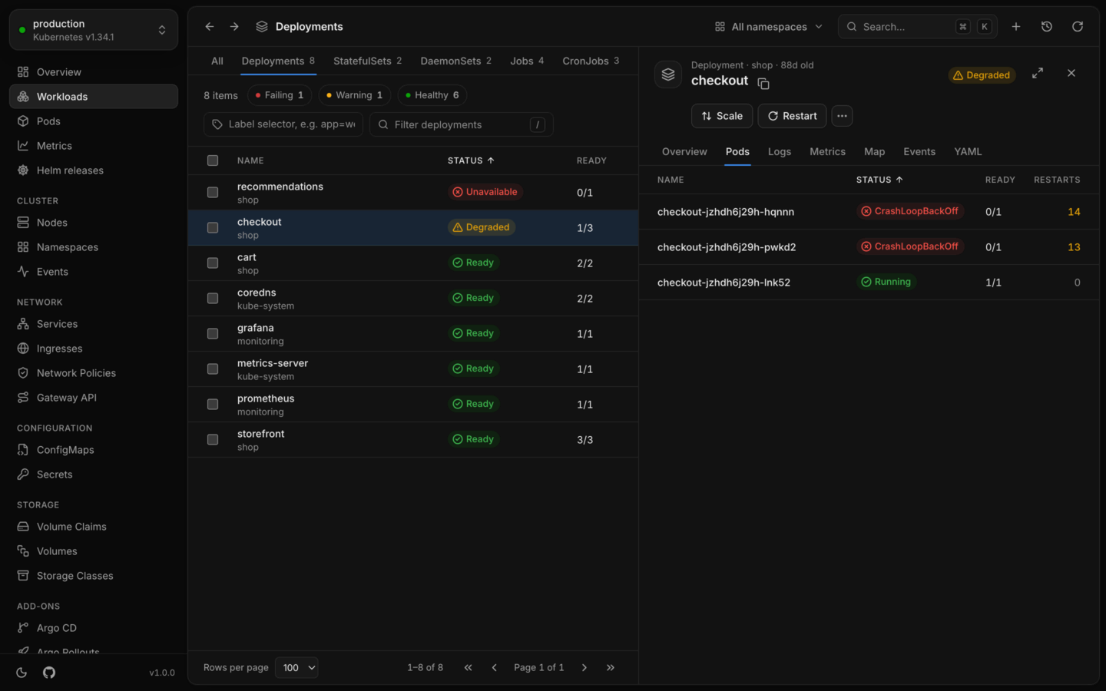The image size is (1106, 691).
Task: Copy the checkout deployment name
Action: tap(763, 84)
